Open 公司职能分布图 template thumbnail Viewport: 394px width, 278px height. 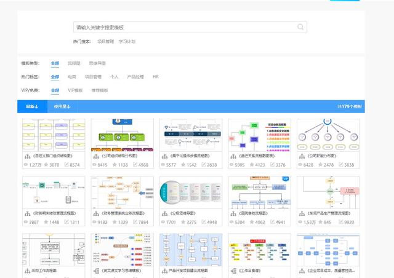(328, 135)
